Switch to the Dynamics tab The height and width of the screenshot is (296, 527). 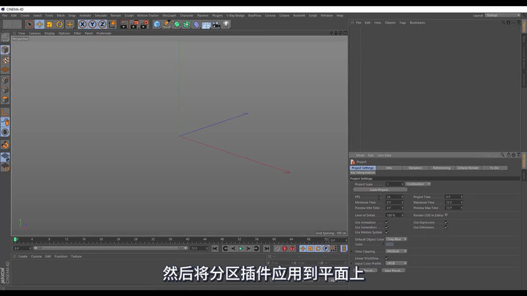(x=415, y=168)
